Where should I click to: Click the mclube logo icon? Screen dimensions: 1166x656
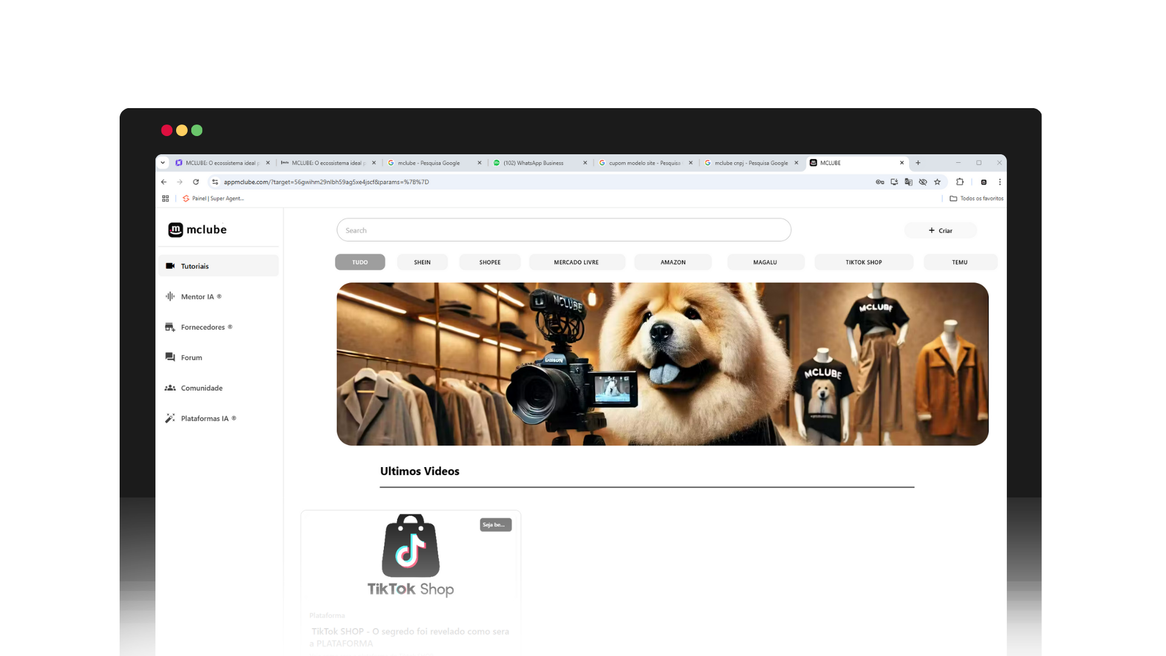[x=176, y=230]
